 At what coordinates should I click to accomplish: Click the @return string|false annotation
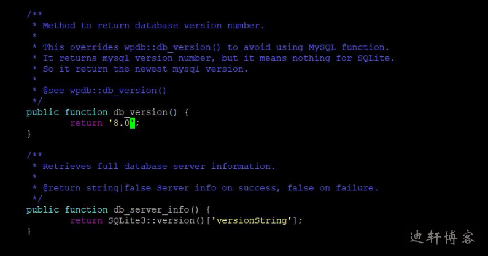tap(97, 188)
